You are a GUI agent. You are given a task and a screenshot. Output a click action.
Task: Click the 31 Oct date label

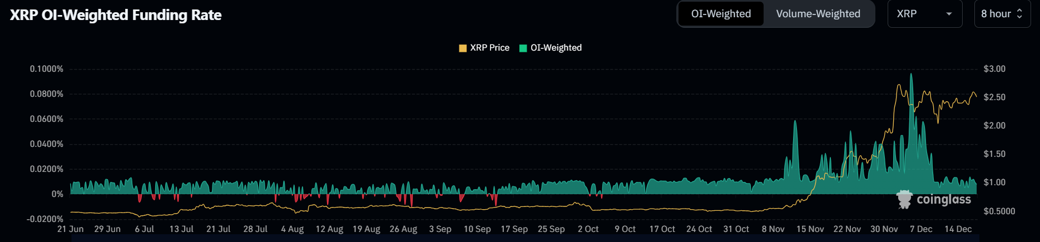736,229
